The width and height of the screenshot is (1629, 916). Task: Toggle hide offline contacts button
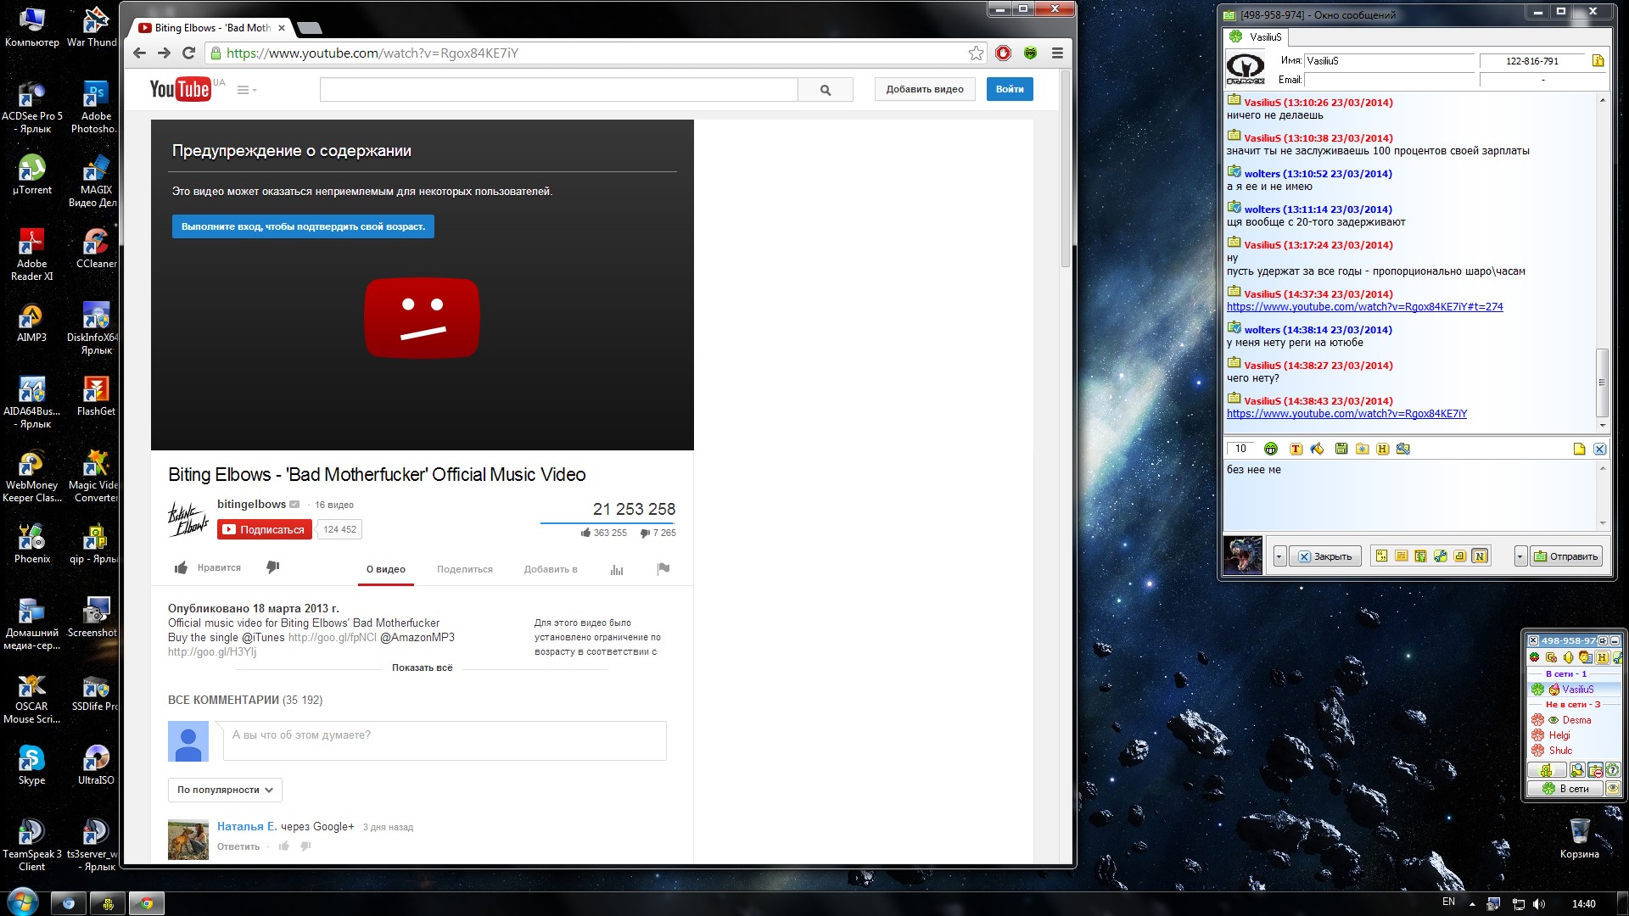(1595, 769)
